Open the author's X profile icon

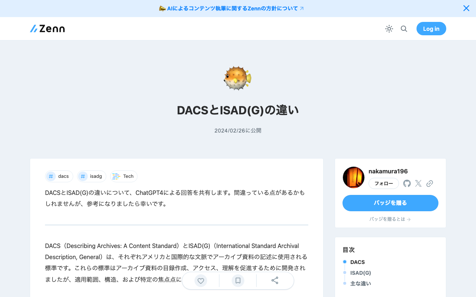418,183
